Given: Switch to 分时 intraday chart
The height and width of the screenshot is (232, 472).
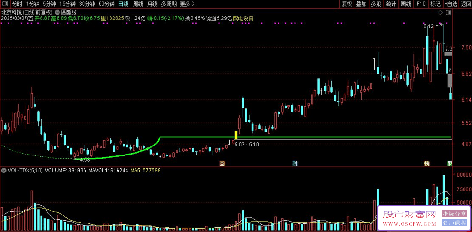Looking at the screenshot, I should pyautogui.click(x=17, y=4).
